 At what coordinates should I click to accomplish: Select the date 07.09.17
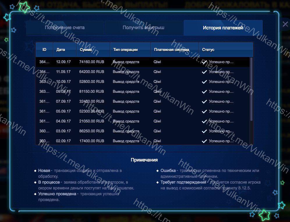click(x=63, y=102)
